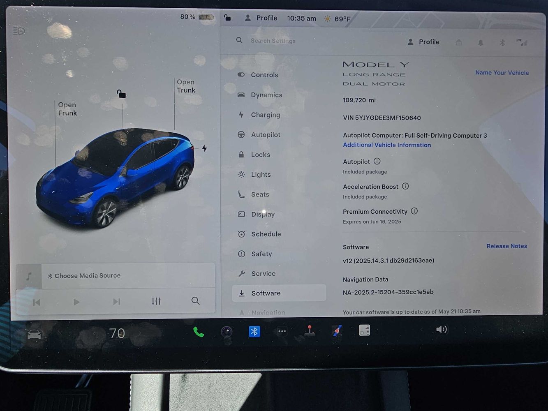
Task: Open Additional Vehicle Information link
Action: click(387, 145)
